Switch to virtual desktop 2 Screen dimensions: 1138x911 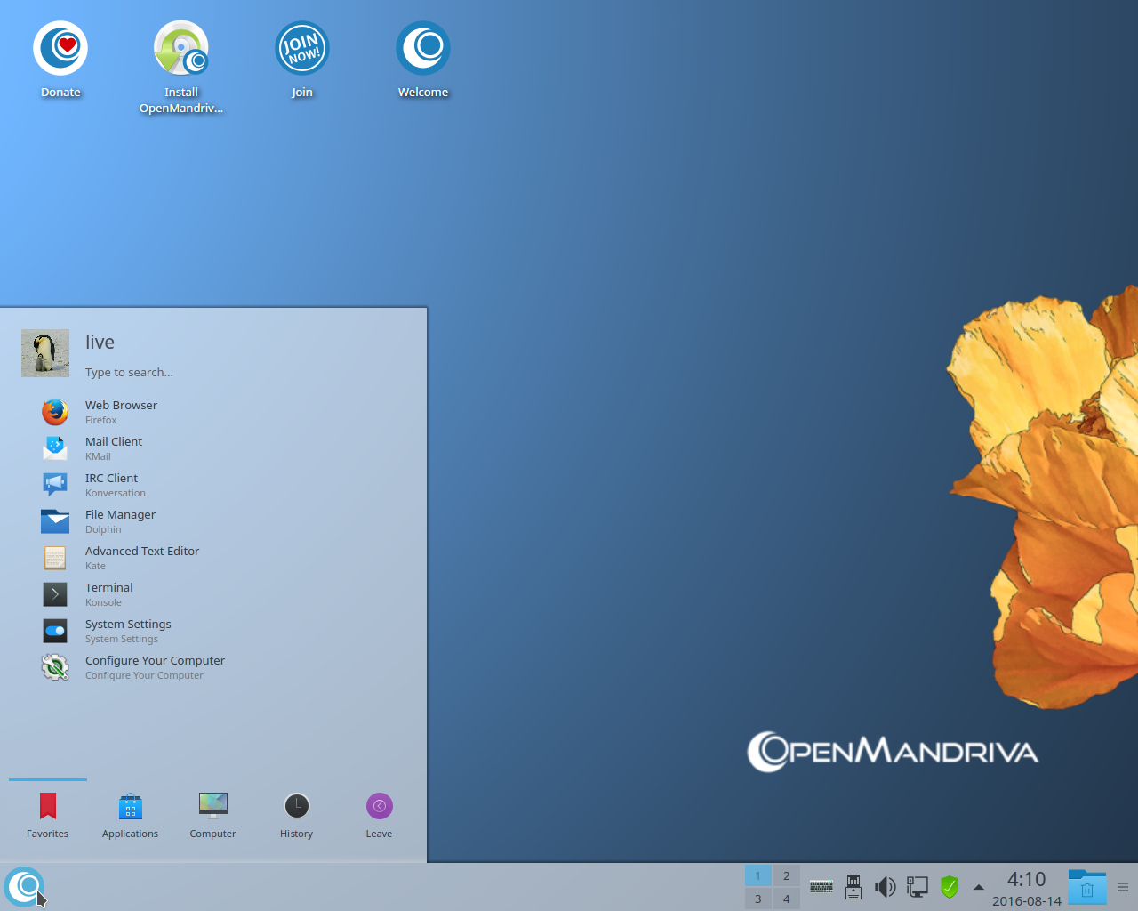(x=786, y=875)
